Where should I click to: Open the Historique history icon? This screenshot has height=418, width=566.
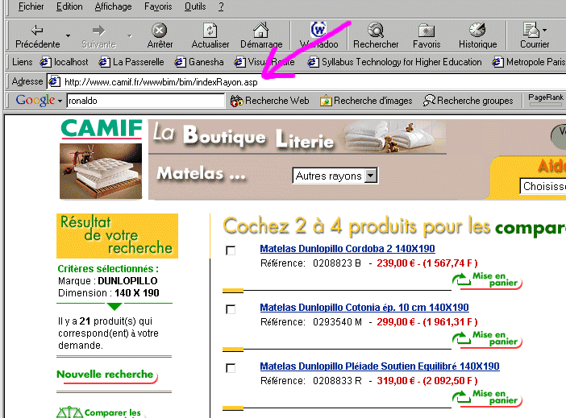coord(477,30)
